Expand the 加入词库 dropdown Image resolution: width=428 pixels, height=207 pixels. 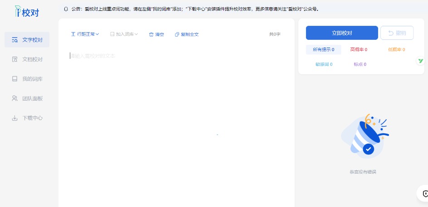(124, 34)
